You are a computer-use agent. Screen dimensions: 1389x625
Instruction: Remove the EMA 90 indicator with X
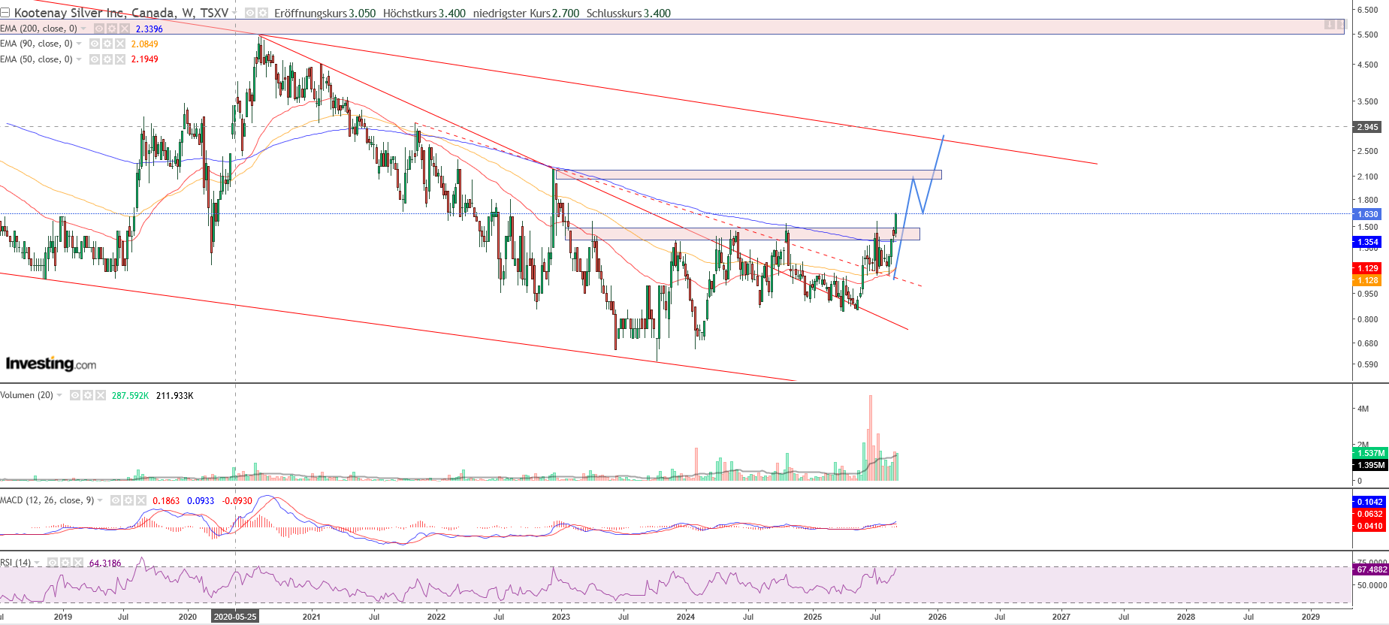120,44
